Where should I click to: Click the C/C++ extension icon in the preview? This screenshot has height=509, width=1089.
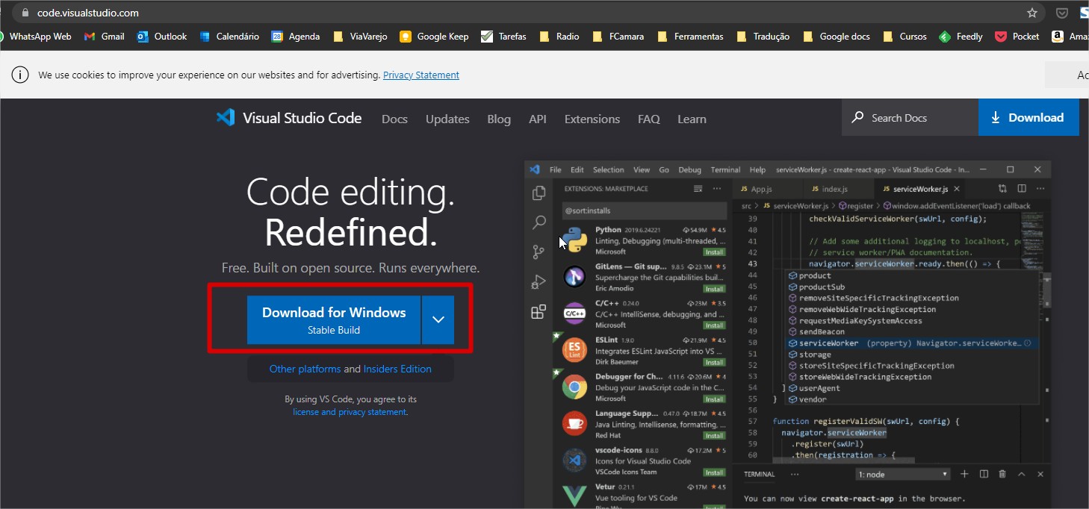[574, 313]
